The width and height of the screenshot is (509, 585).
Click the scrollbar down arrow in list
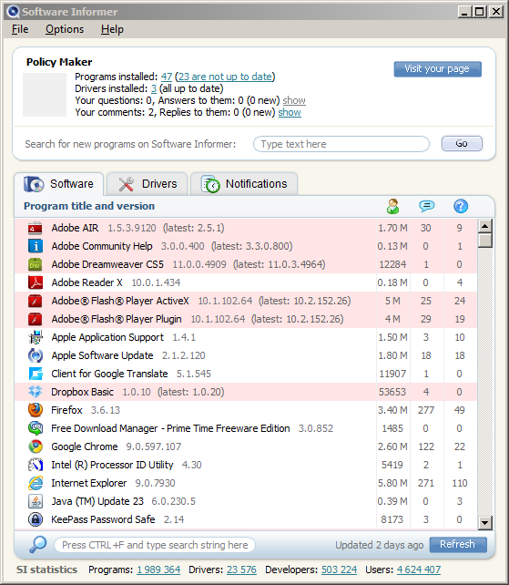tap(484, 523)
